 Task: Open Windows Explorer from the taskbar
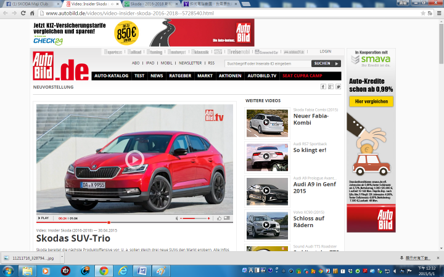click(x=27, y=271)
